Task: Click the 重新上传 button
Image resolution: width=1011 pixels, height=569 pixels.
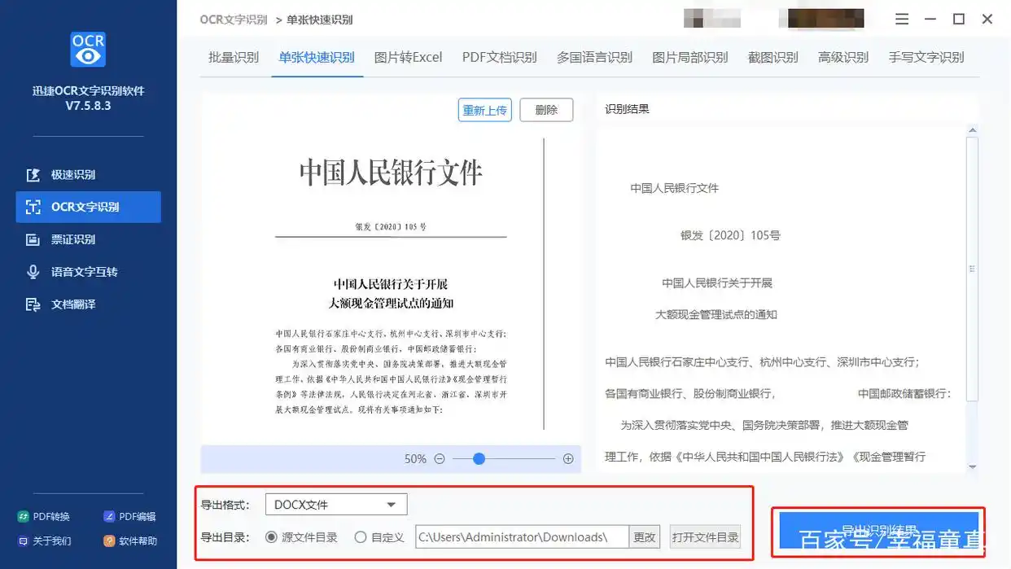Action: point(485,110)
